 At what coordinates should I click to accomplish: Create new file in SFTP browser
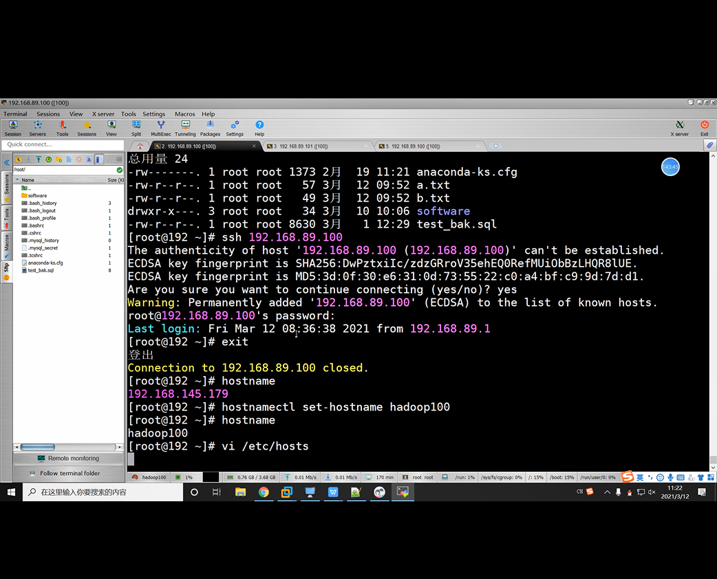pos(69,160)
